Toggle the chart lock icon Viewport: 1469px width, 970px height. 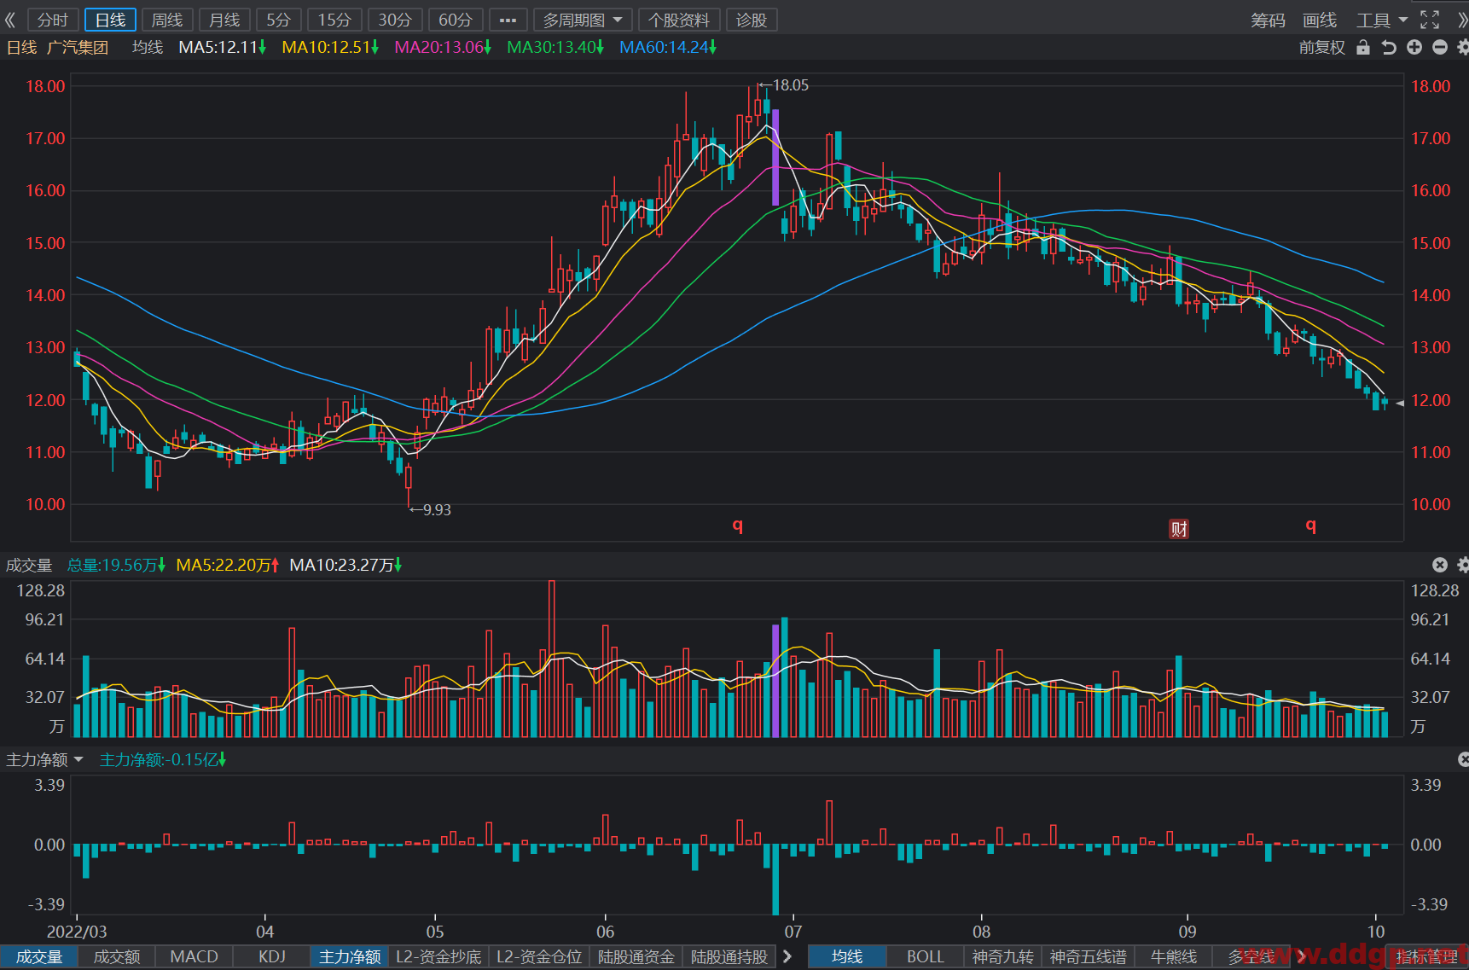pos(1363,48)
